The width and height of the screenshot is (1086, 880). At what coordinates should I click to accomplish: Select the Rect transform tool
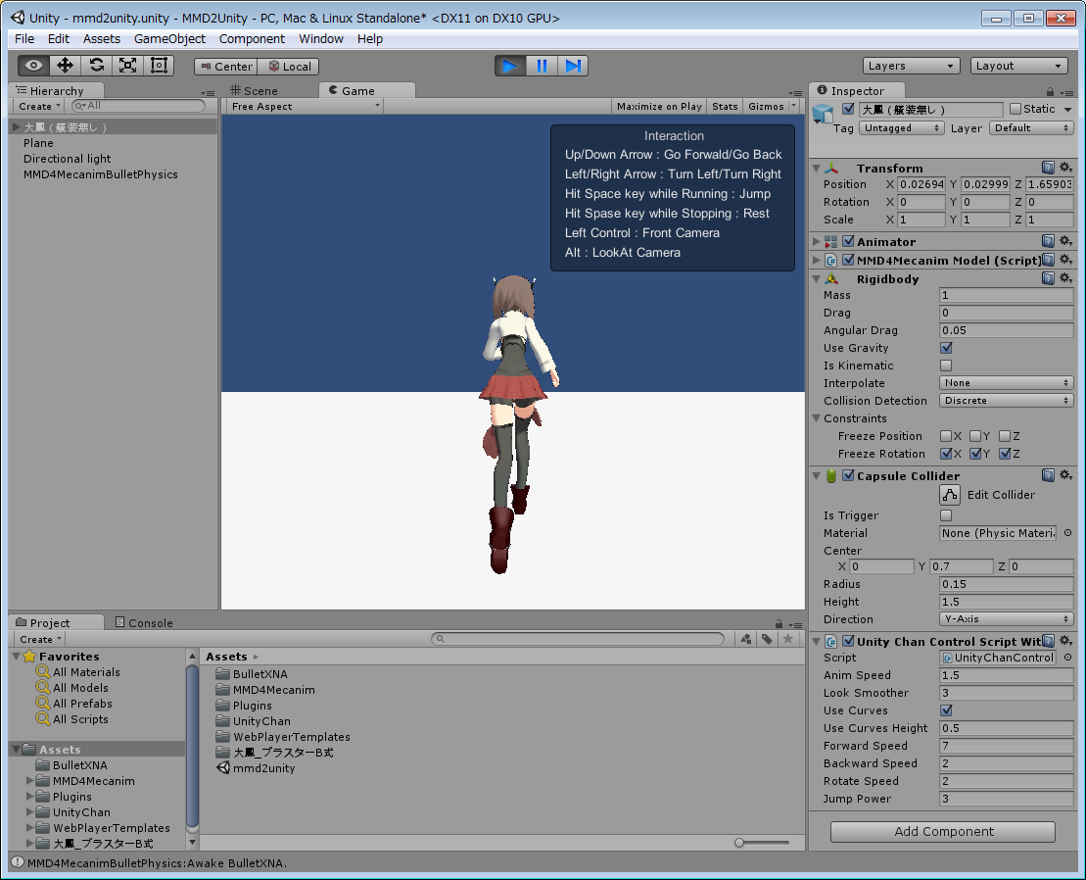[159, 66]
